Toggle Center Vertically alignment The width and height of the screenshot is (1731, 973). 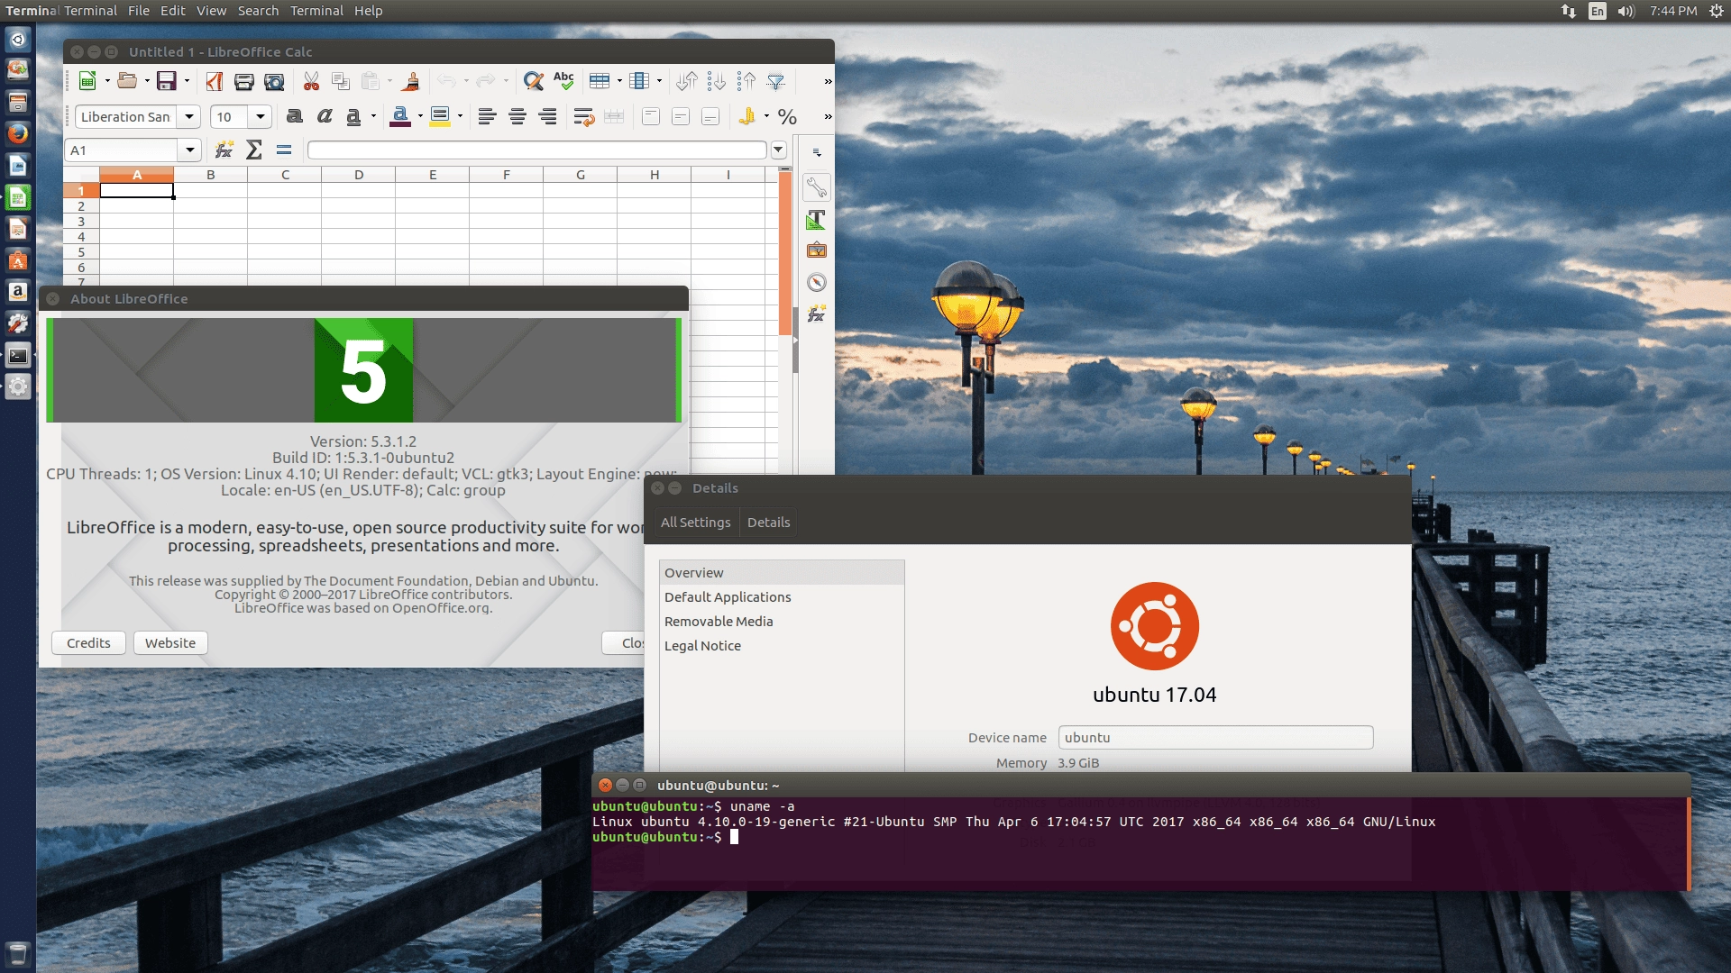[x=681, y=116]
